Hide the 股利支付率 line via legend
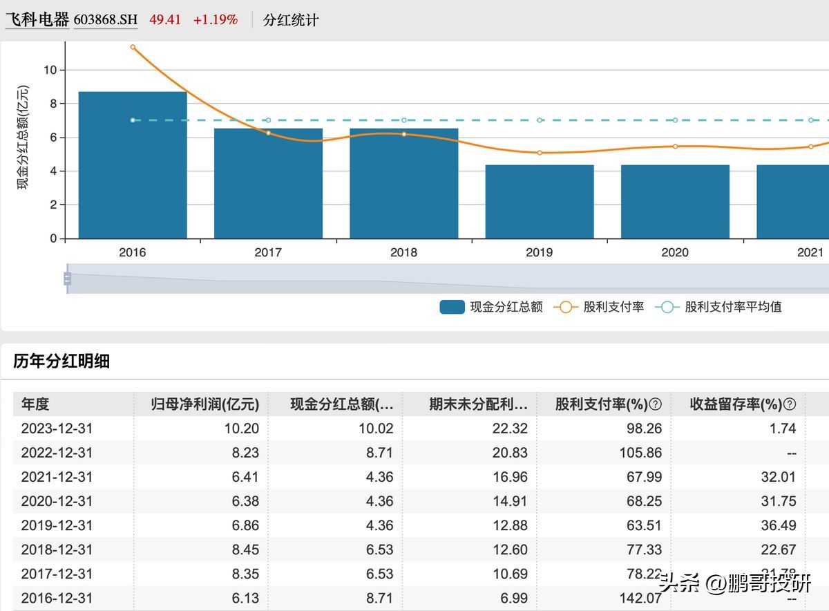The image size is (829, 611). 599,307
